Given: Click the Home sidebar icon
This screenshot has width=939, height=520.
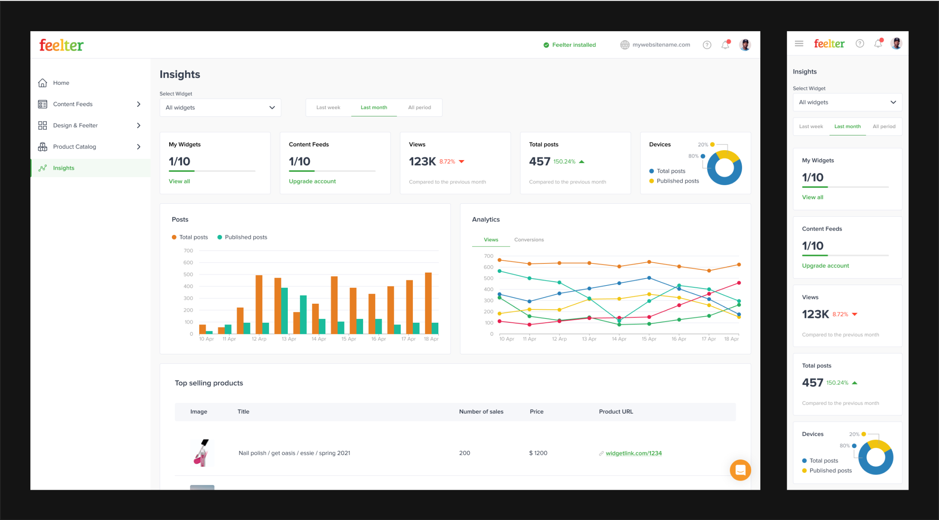Looking at the screenshot, I should (x=42, y=83).
